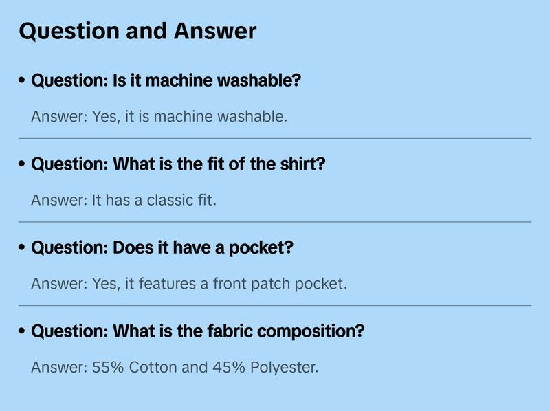Click the divider below the machine washable answer

coord(275,138)
